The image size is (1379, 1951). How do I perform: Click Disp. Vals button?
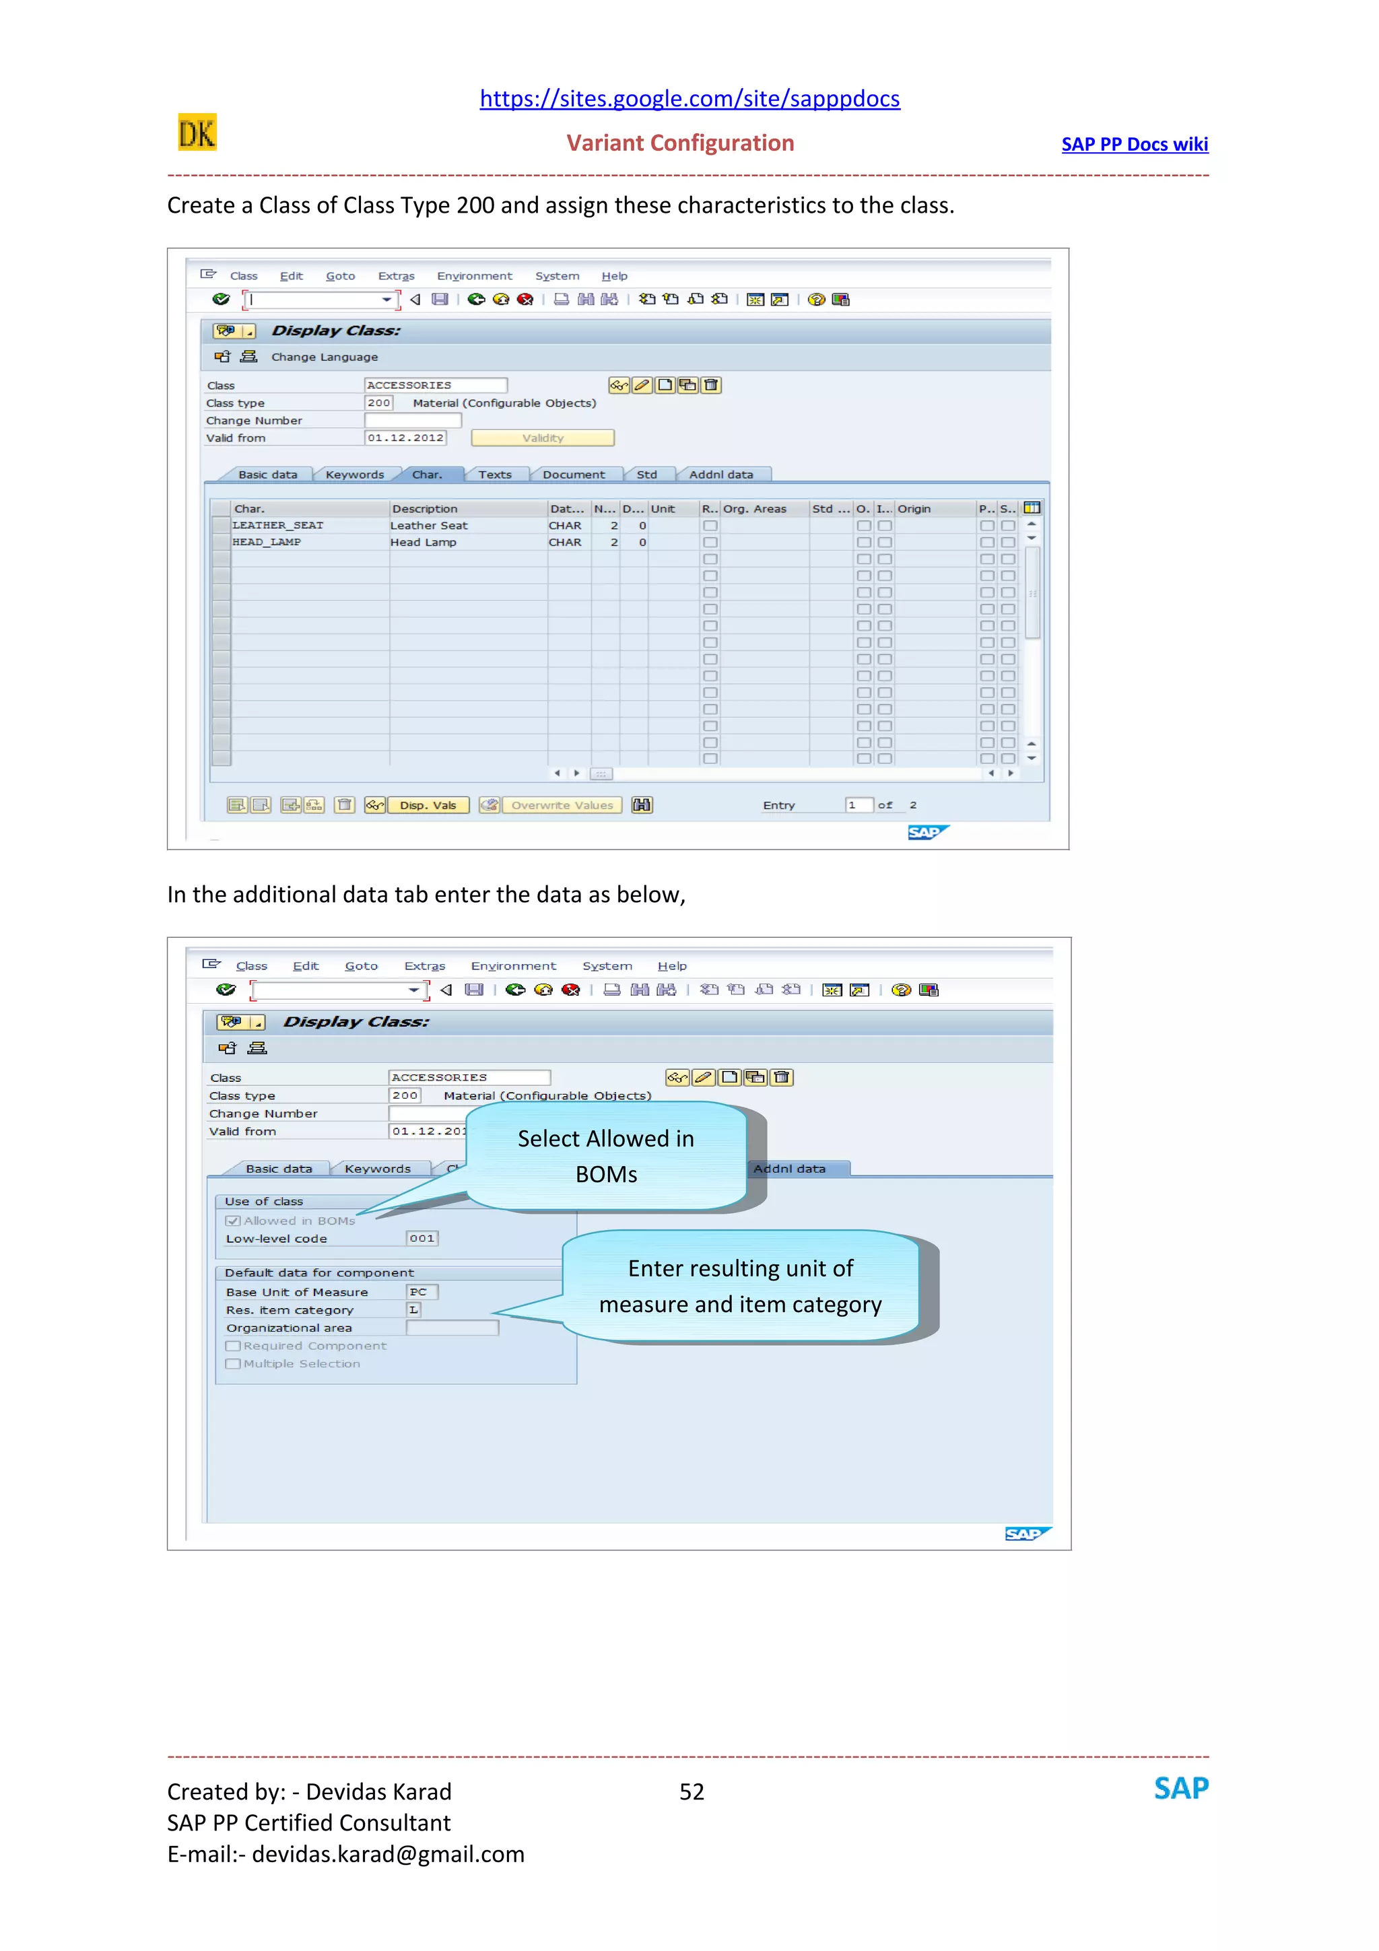428,806
